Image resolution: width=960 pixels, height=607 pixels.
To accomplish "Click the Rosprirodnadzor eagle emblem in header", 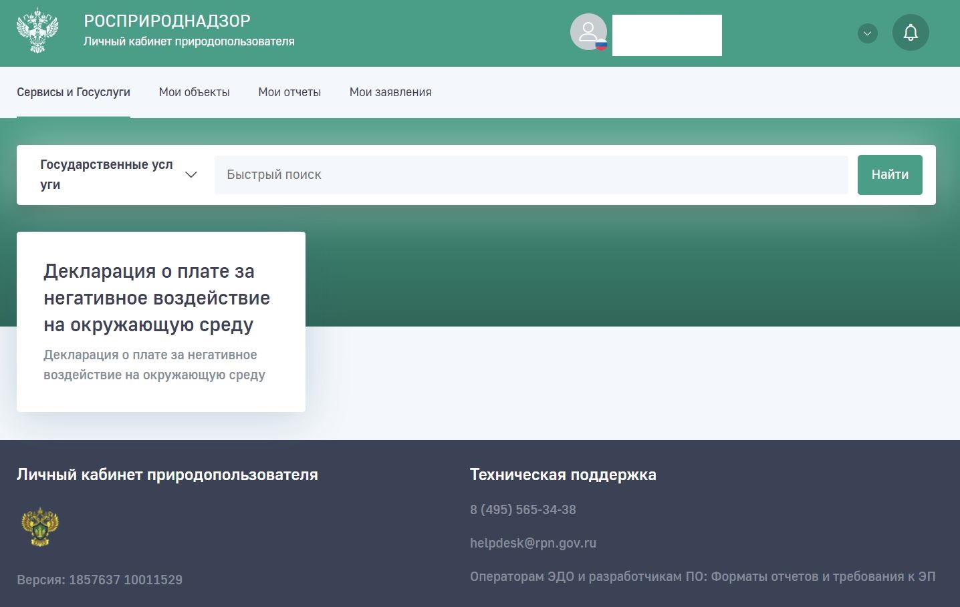I will (37, 31).
